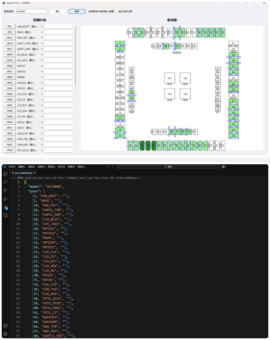This screenshot has width=270, height=340.
Task: Open the 查看(V) menu in VS Code
Action: click(x=41, y=167)
